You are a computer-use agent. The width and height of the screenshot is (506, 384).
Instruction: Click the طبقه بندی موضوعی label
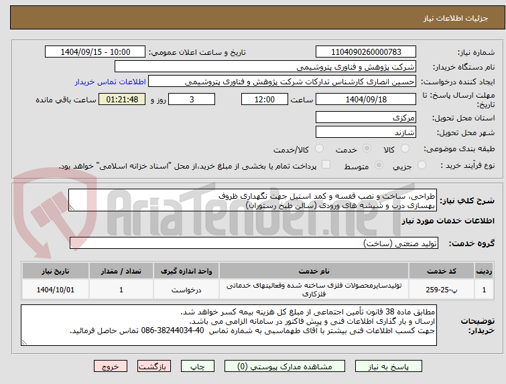tap(459, 149)
